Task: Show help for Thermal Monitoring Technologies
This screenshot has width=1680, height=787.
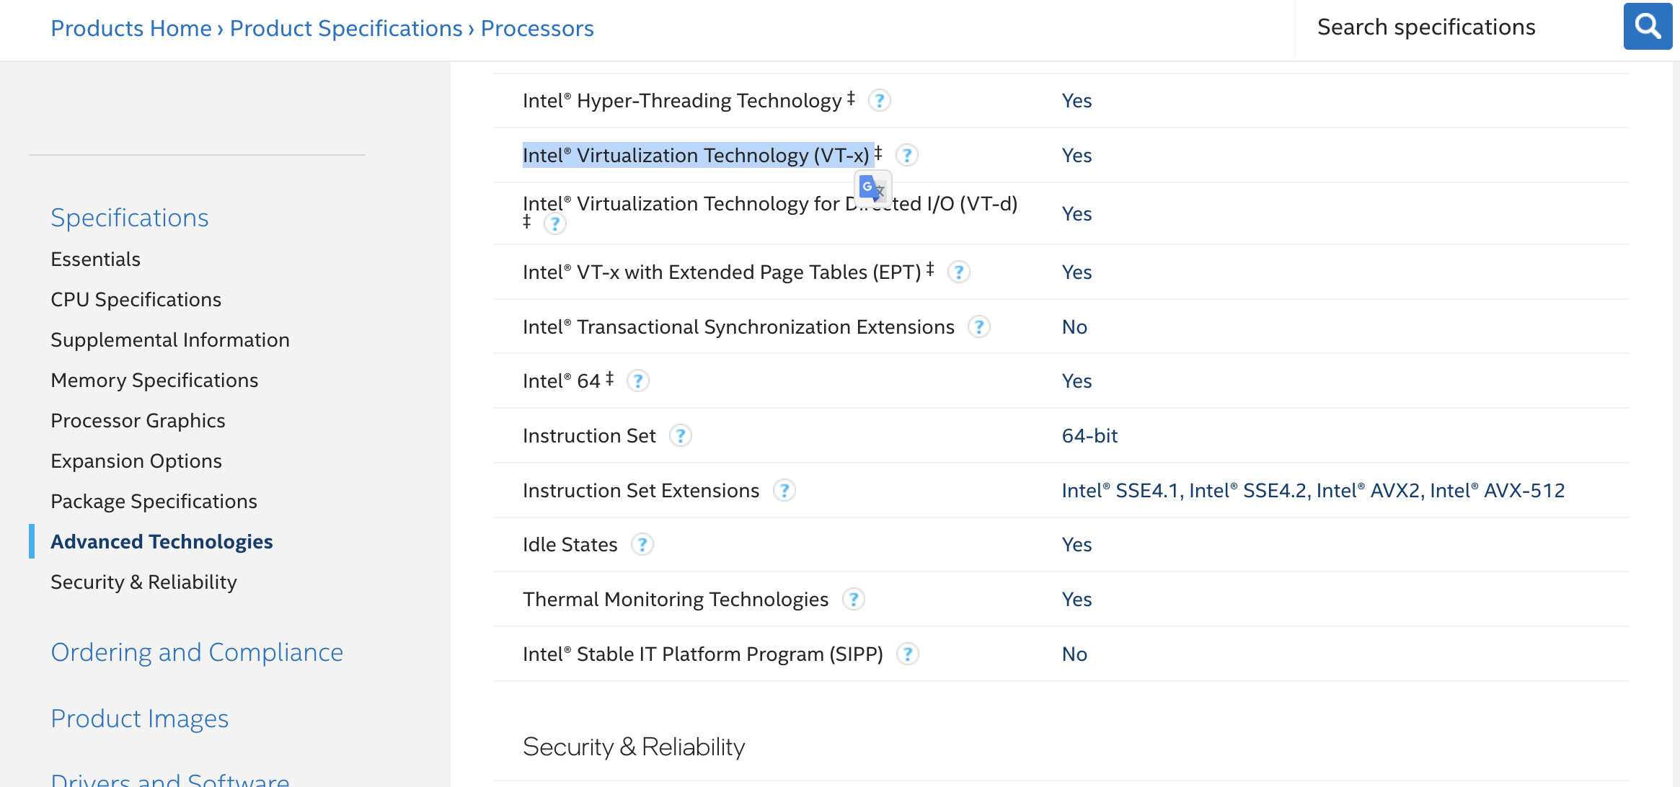Action: [x=853, y=599]
